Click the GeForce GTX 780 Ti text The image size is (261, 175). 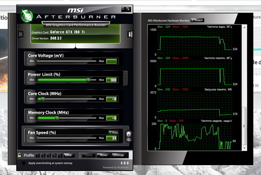point(68,32)
